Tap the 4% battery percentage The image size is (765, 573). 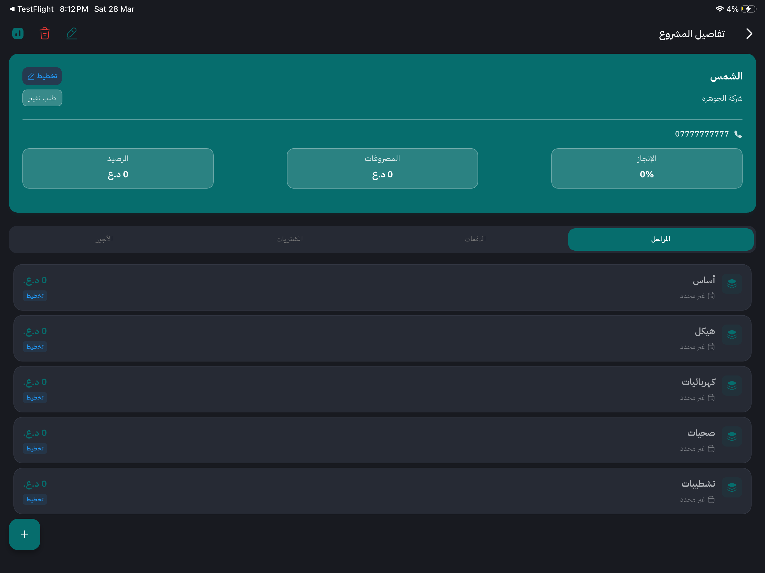(733, 9)
